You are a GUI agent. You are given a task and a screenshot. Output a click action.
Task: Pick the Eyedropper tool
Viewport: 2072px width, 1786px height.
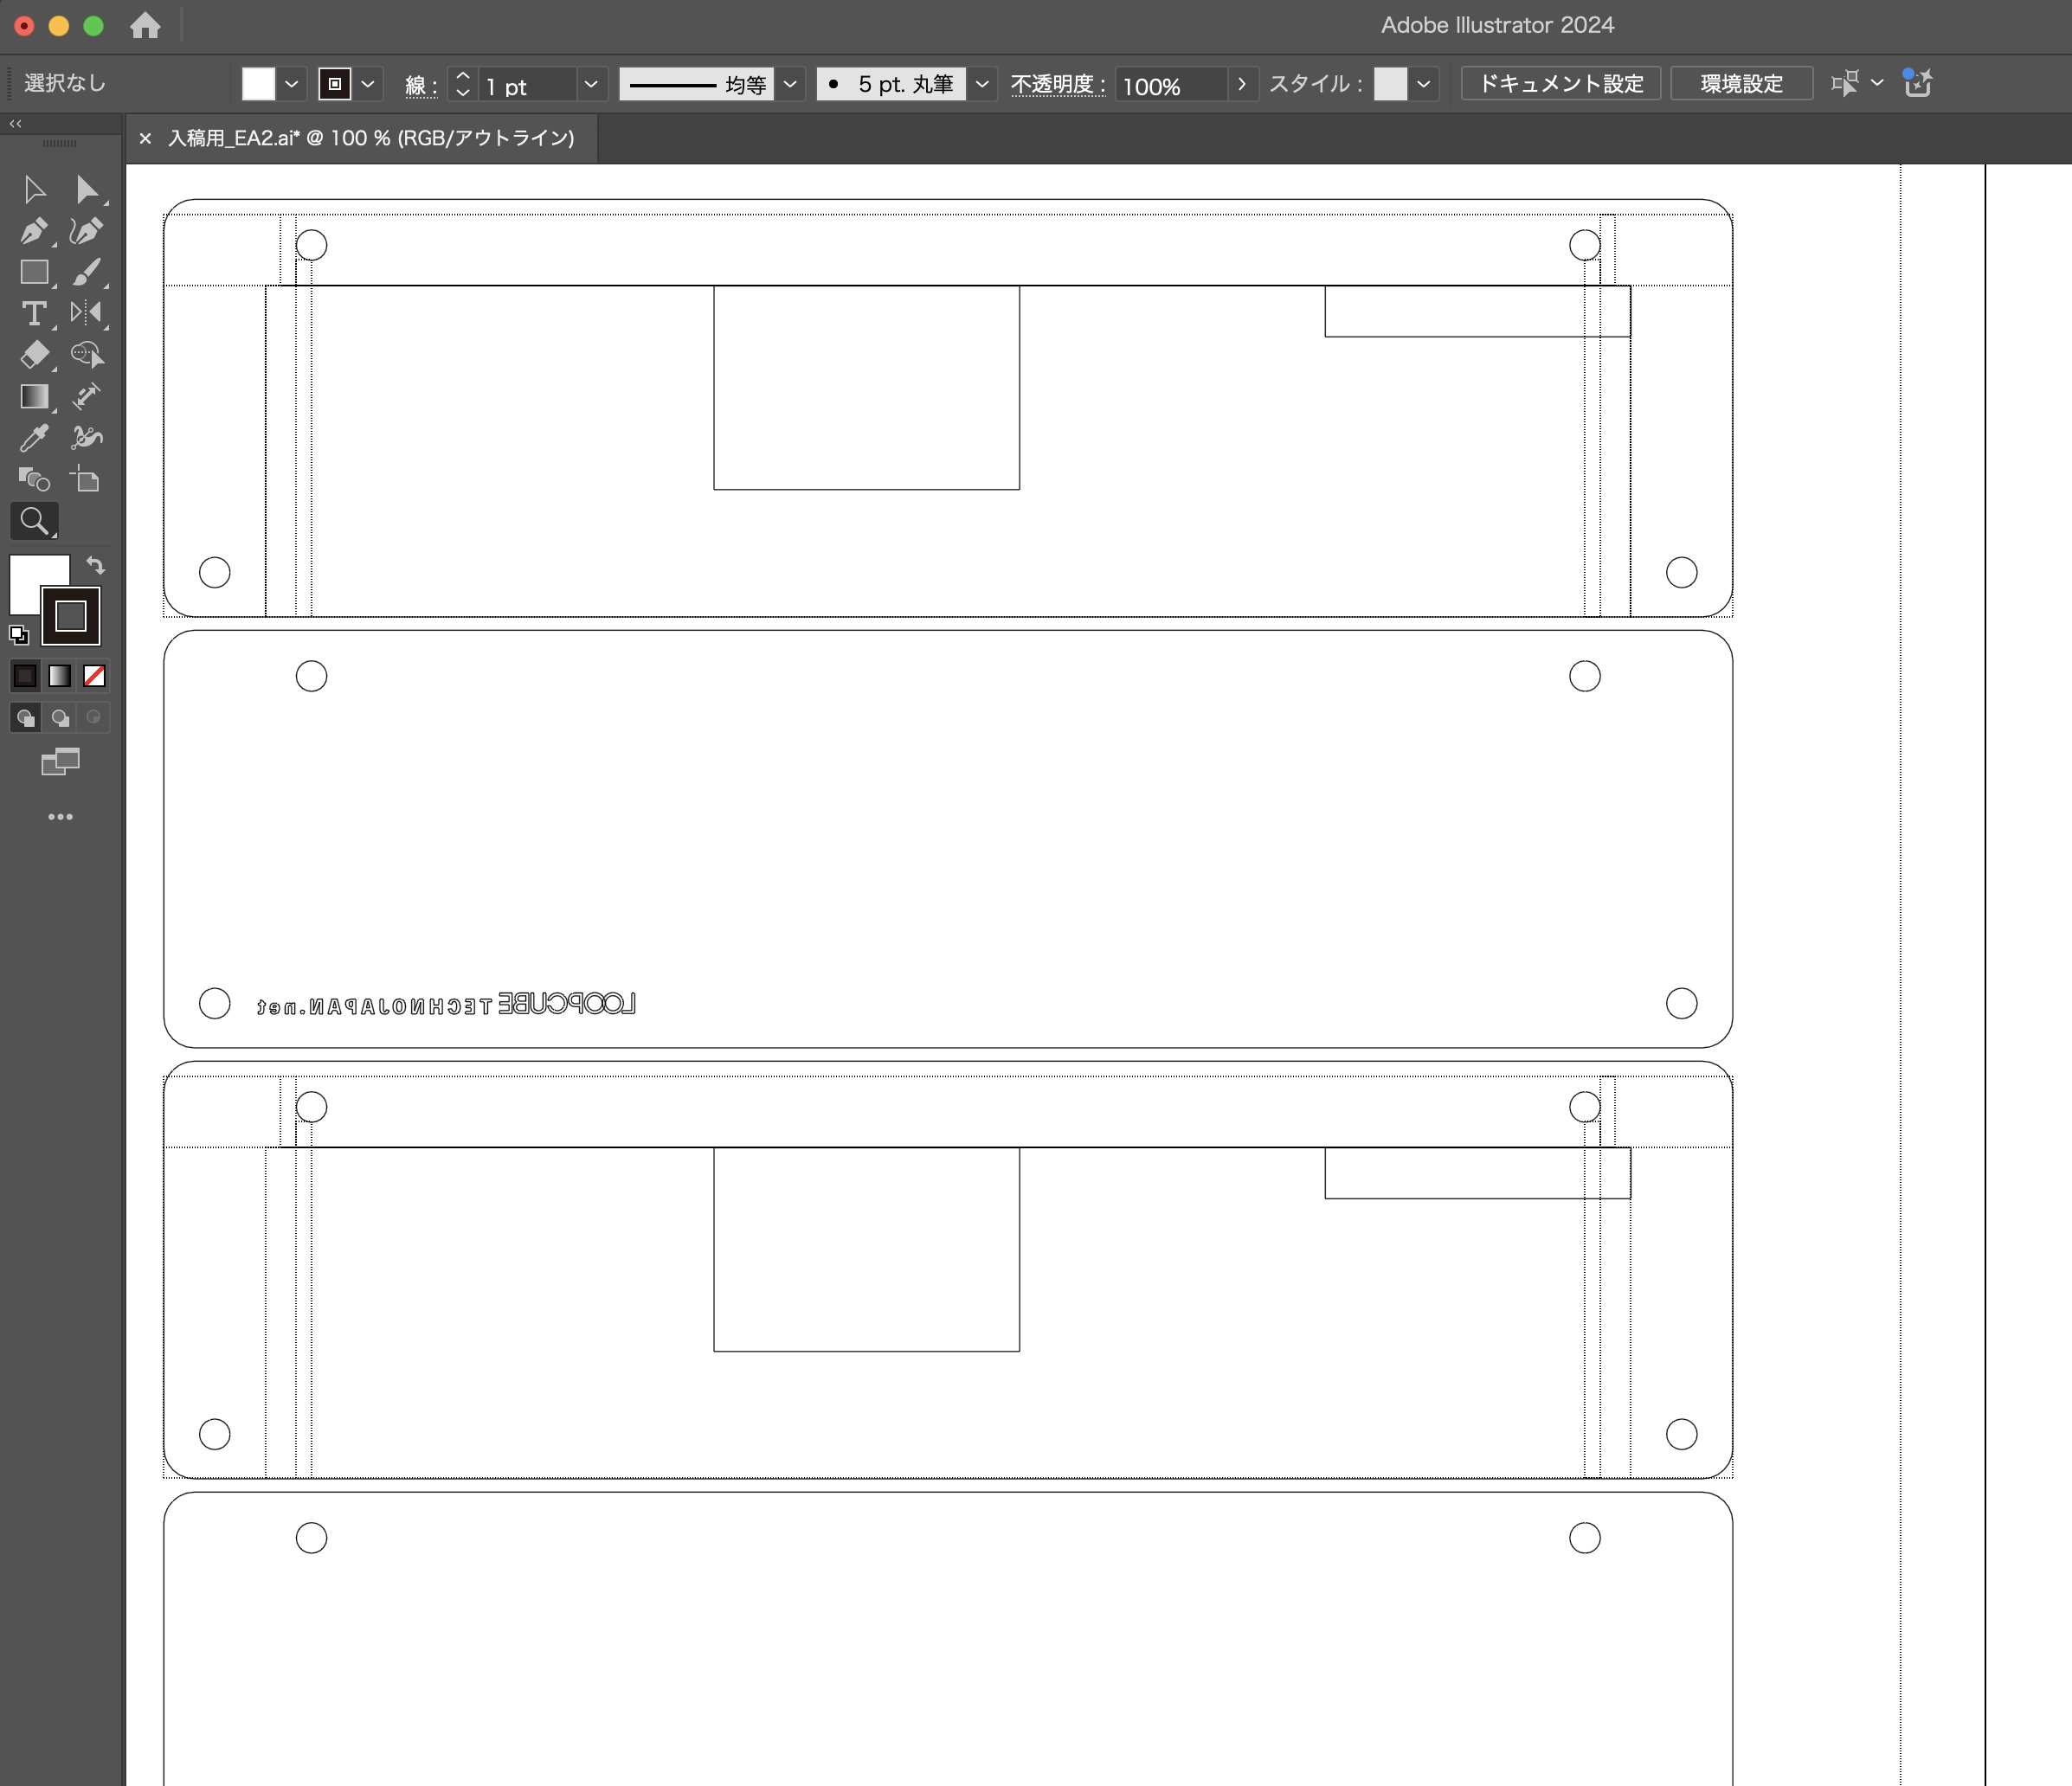point(33,438)
